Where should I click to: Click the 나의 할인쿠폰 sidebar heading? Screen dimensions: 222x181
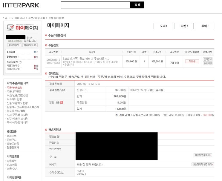tap(14, 177)
